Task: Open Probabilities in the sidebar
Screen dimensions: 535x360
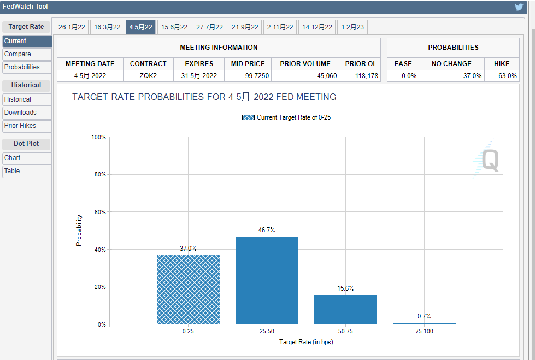Action: click(x=27, y=67)
